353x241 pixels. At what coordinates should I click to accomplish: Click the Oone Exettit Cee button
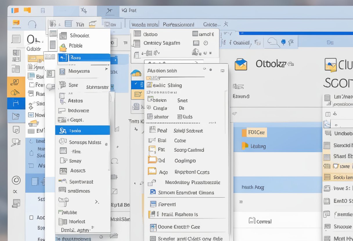coord(179,227)
